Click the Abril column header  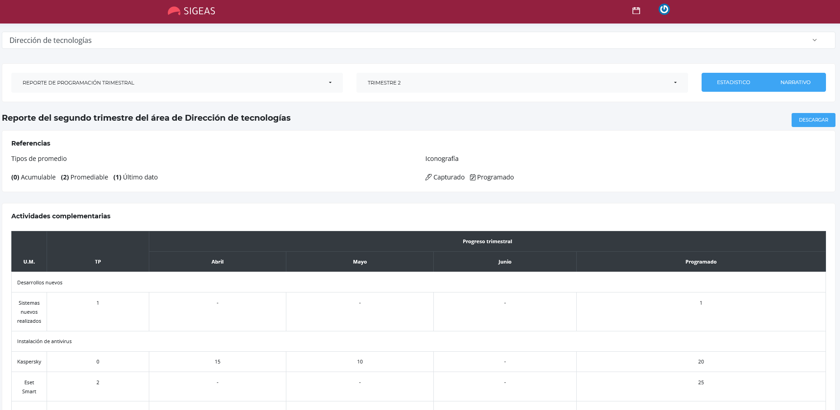(x=218, y=262)
